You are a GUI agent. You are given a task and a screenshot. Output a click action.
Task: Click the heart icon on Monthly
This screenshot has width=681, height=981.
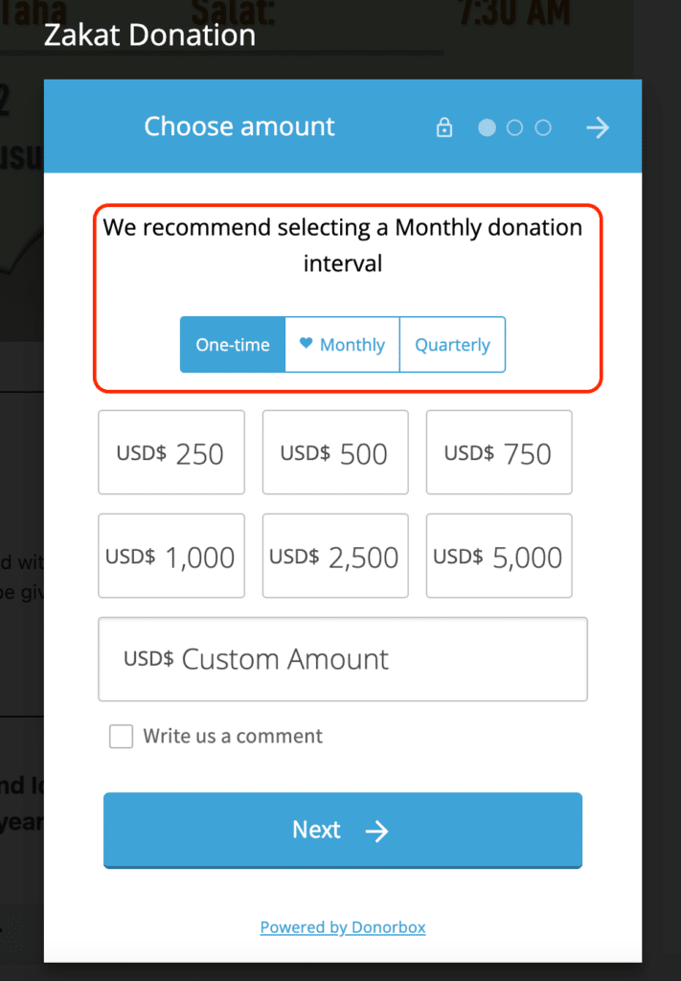pyautogui.click(x=306, y=344)
